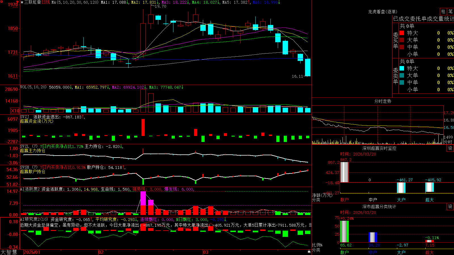
Task: Click the red question mark icon beside 1970
Action: pyautogui.click(x=18, y=2)
